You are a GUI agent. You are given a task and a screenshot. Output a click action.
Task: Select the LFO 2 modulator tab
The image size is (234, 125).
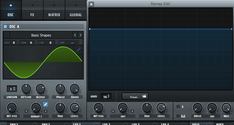pos(115,123)
